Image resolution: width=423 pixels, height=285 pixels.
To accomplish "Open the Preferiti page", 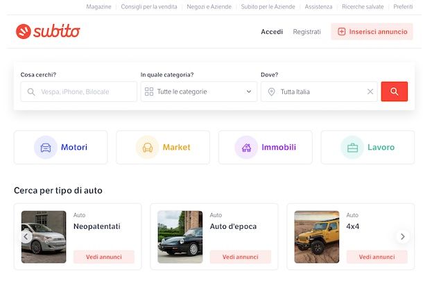I will point(403,7).
